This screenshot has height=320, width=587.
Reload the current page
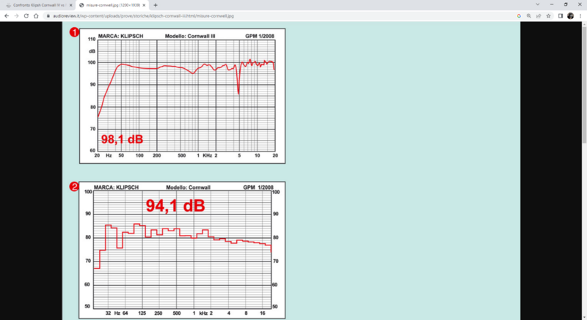(x=26, y=16)
